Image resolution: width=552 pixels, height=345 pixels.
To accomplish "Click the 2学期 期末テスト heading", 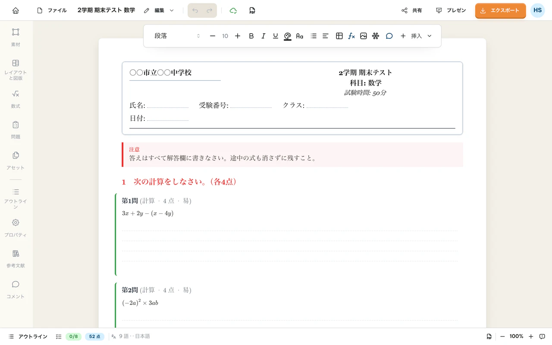I will click(365, 72).
